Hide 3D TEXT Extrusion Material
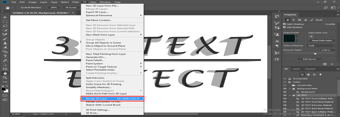The width and height of the screenshot is (340, 117). coord(285,105)
